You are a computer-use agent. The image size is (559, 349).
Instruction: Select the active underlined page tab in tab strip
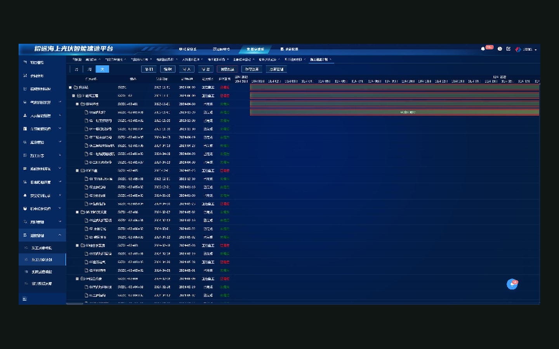coord(319,59)
